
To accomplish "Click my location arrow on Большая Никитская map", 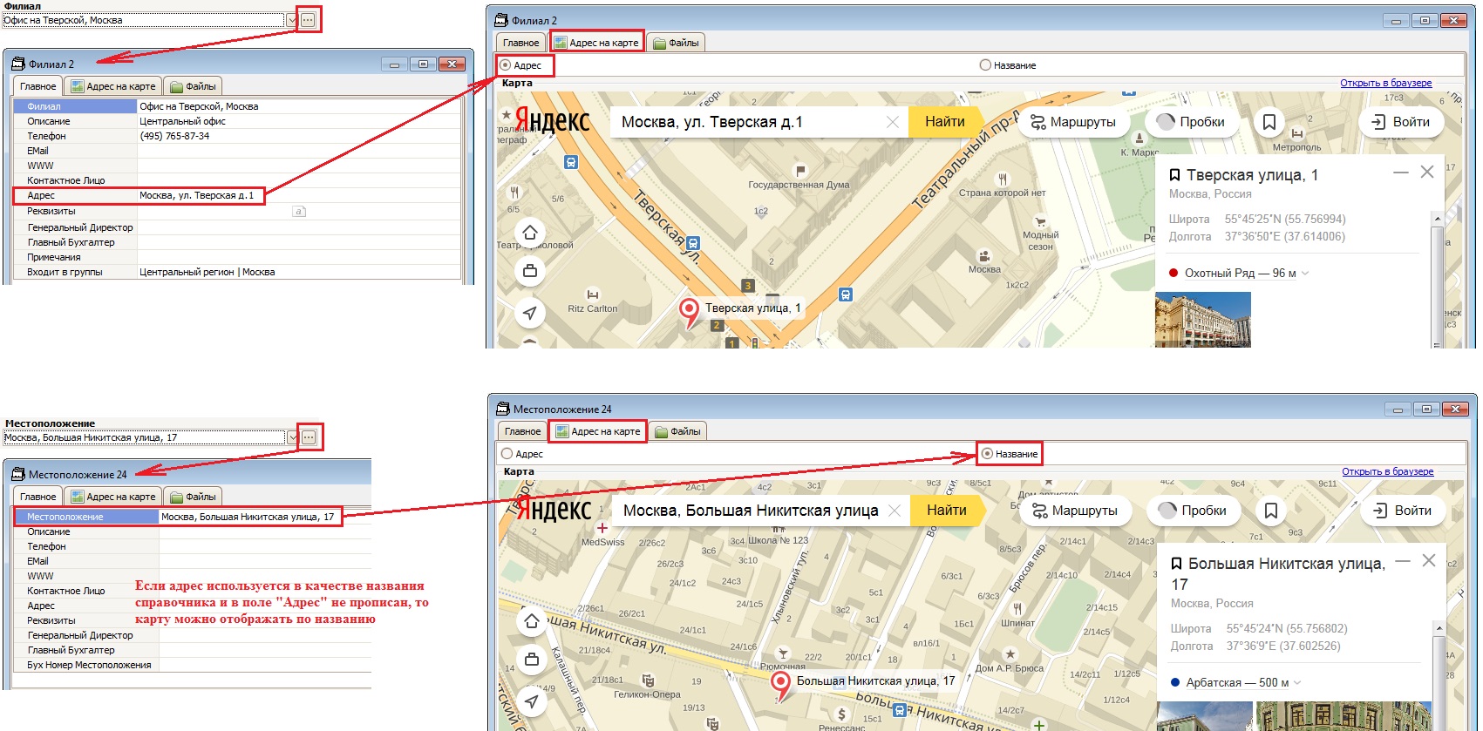I will [x=532, y=701].
